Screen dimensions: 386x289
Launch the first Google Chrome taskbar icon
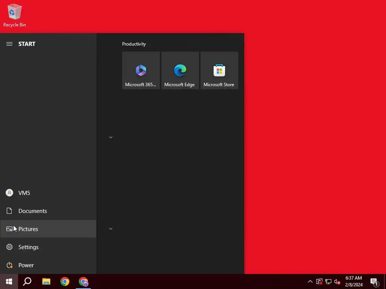click(65, 281)
